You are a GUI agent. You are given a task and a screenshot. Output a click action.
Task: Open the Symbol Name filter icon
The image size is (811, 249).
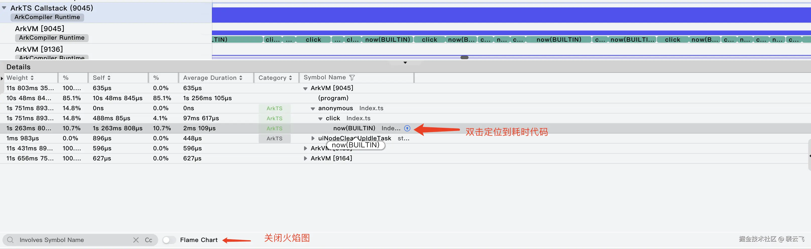352,78
